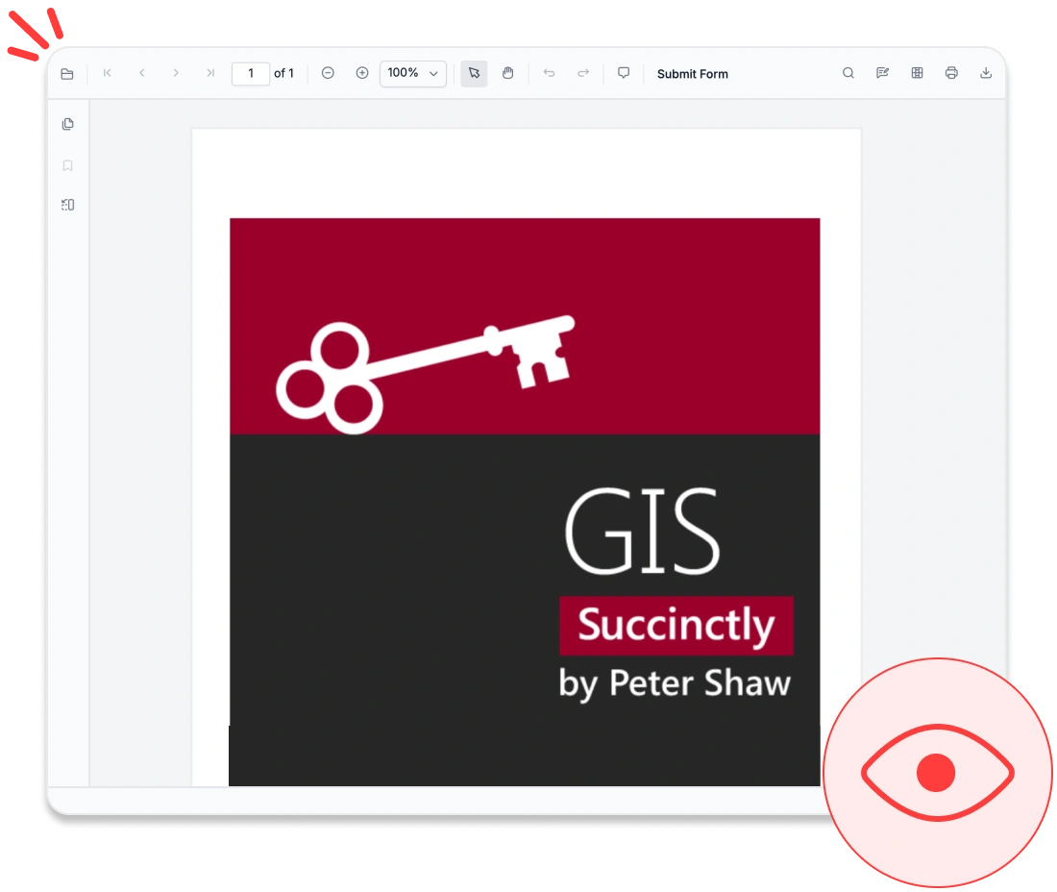Screen dimensions: 1057x892
Task: Undo the last action
Action: (549, 72)
